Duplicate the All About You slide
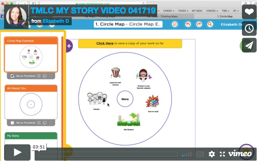The image size is (257, 161). (45, 123)
